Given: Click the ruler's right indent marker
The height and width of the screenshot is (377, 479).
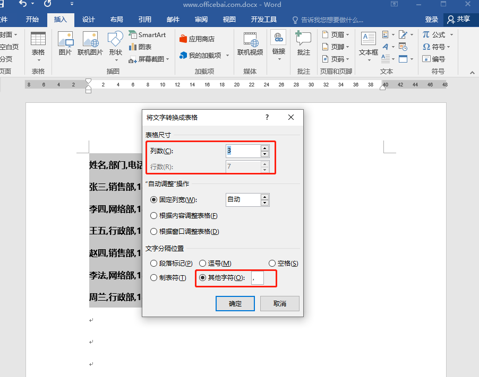Looking at the screenshot, I should pos(382,87).
